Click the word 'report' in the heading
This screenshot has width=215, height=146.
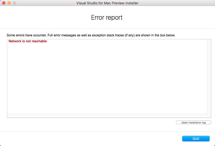click(114, 18)
